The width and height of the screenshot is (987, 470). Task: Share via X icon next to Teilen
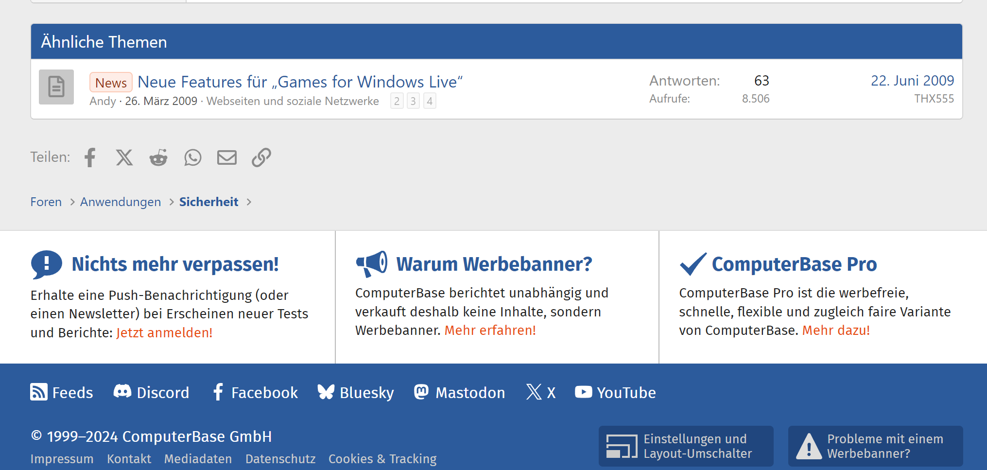coord(124,157)
